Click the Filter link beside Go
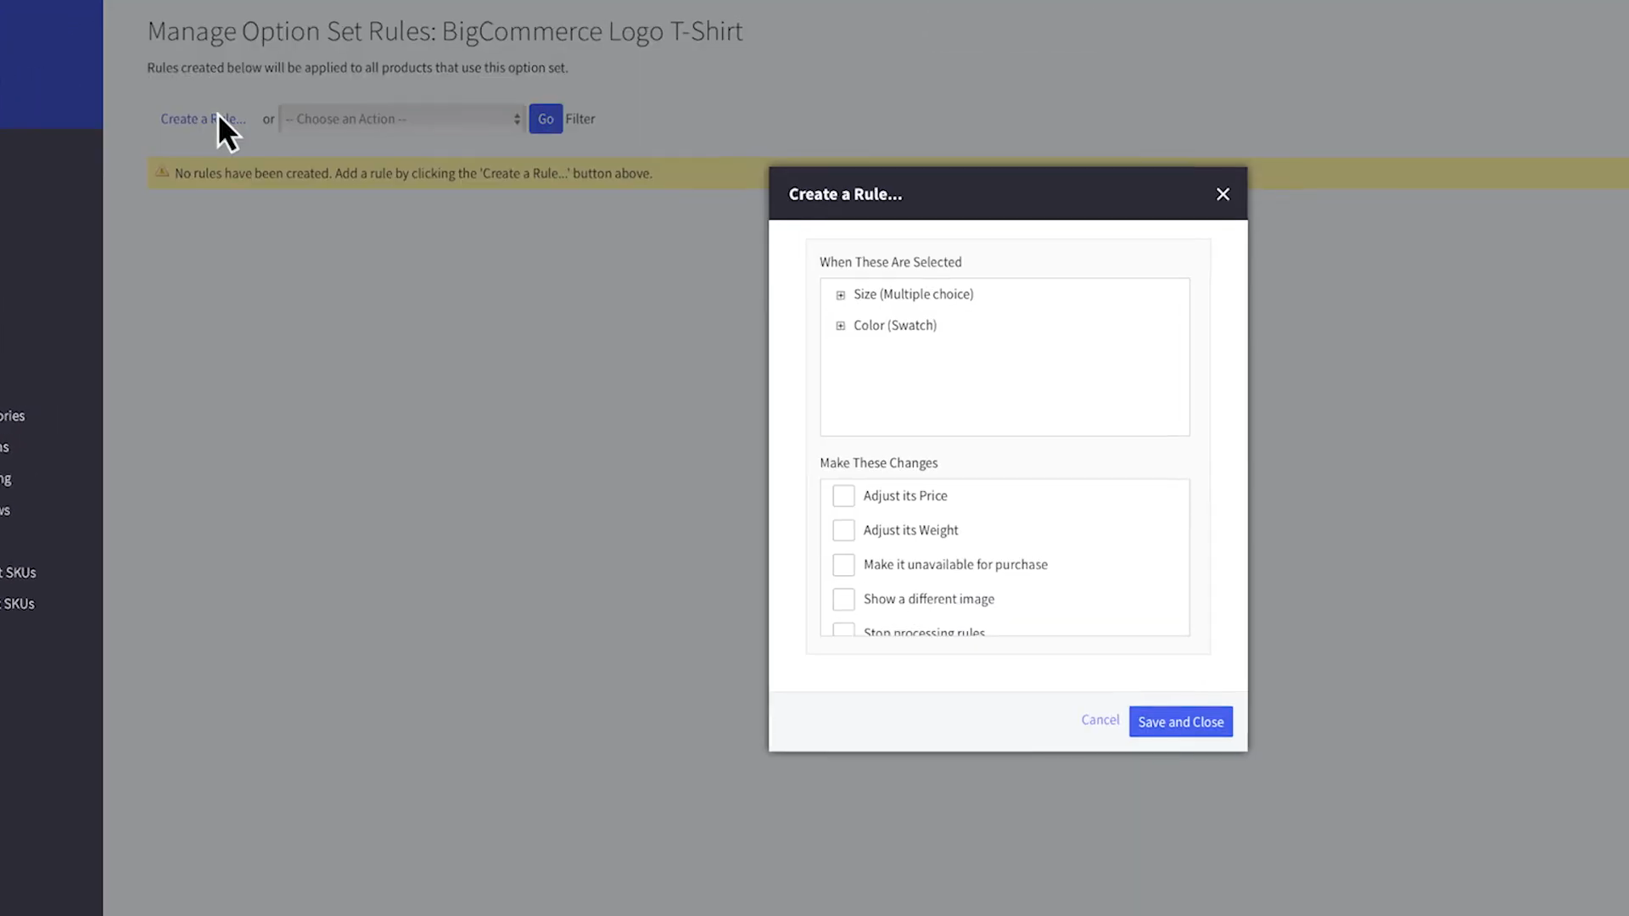 click(580, 119)
